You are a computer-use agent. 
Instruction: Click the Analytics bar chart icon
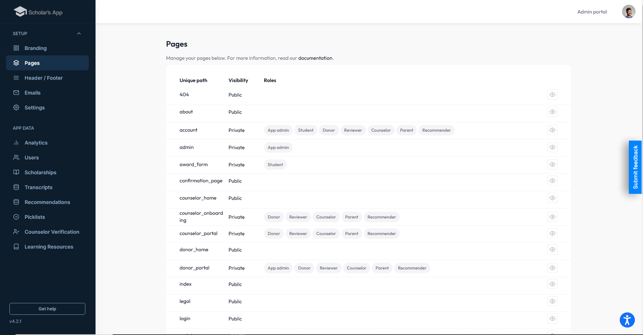16,143
